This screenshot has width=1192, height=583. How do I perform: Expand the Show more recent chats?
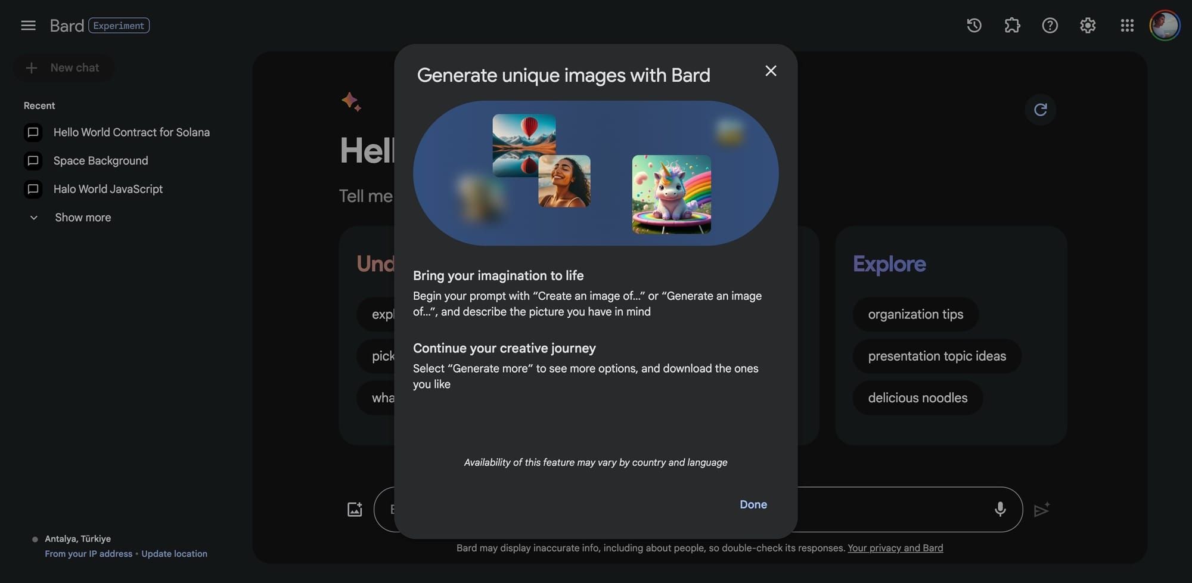click(82, 217)
